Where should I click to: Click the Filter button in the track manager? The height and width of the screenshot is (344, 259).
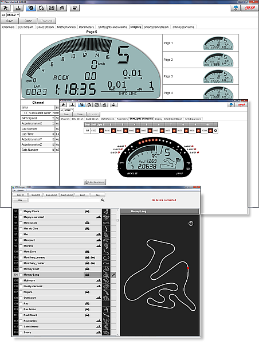click(20, 200)
